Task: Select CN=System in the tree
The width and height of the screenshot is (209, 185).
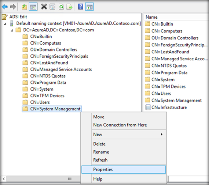Action: coord(42,89)
